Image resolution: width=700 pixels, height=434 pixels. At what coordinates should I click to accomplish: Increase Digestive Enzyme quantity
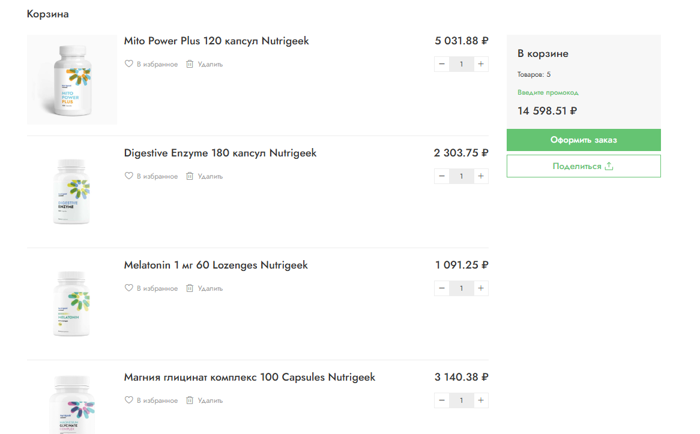(481, 176)
